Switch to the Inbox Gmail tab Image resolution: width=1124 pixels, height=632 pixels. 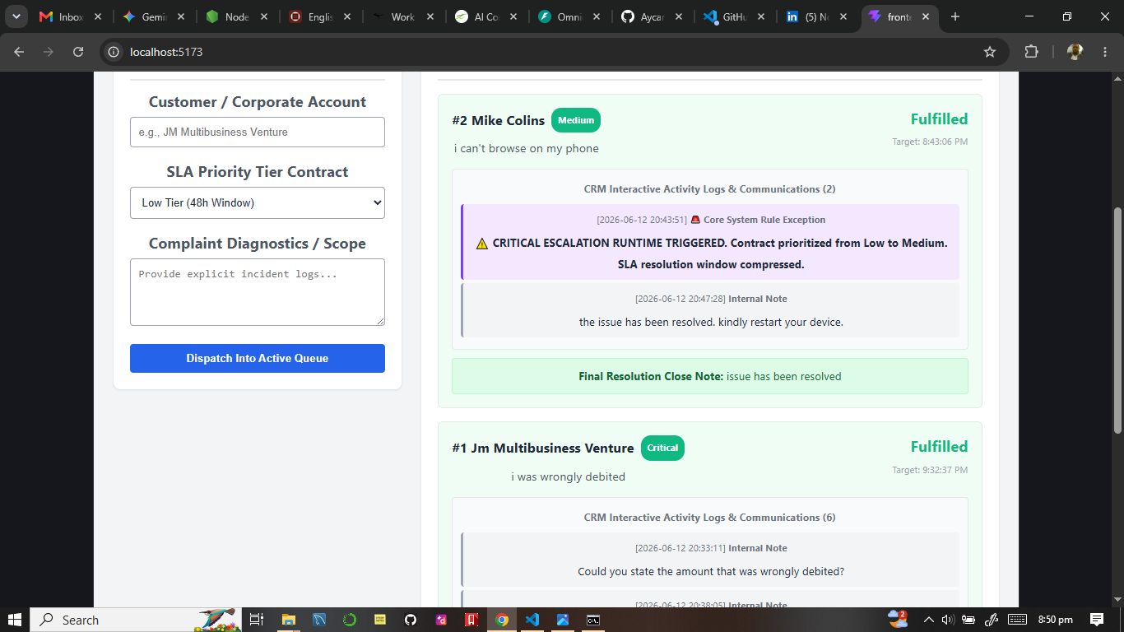[x=71, y=16]
